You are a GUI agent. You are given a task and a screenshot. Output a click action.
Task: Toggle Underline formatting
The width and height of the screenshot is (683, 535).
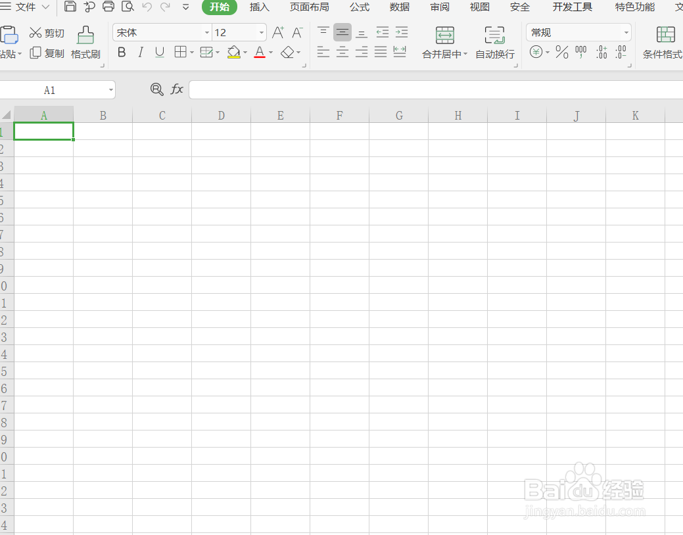coord(160,53)
